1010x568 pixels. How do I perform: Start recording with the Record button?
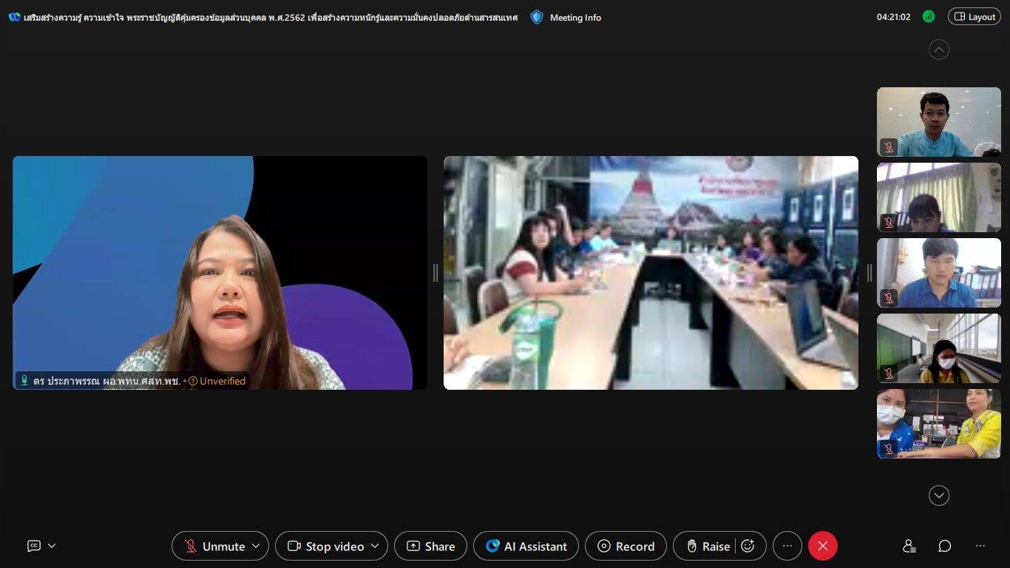pyautogui.click(x=626, y=546)
